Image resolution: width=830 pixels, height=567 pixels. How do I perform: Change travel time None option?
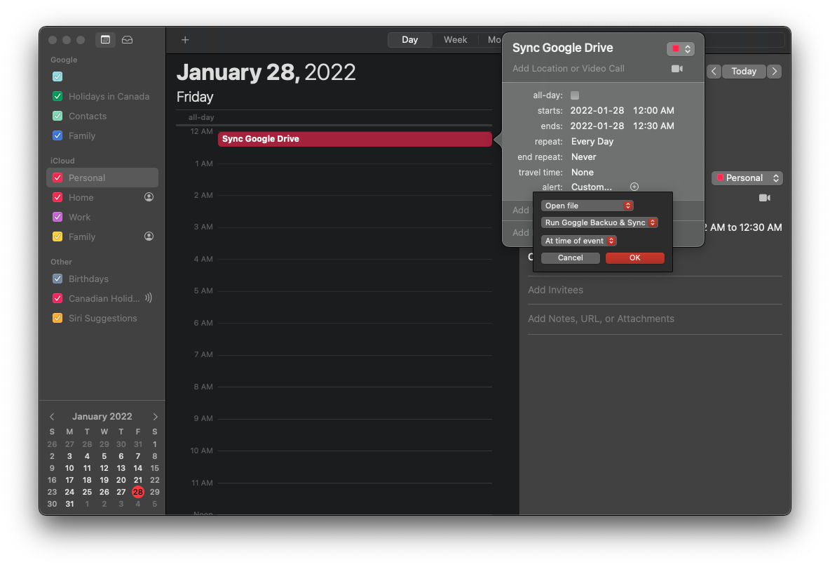point(583,172)
